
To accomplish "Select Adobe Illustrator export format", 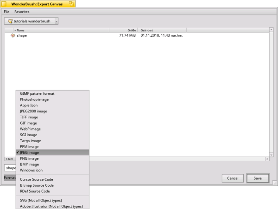I will 51,206.
